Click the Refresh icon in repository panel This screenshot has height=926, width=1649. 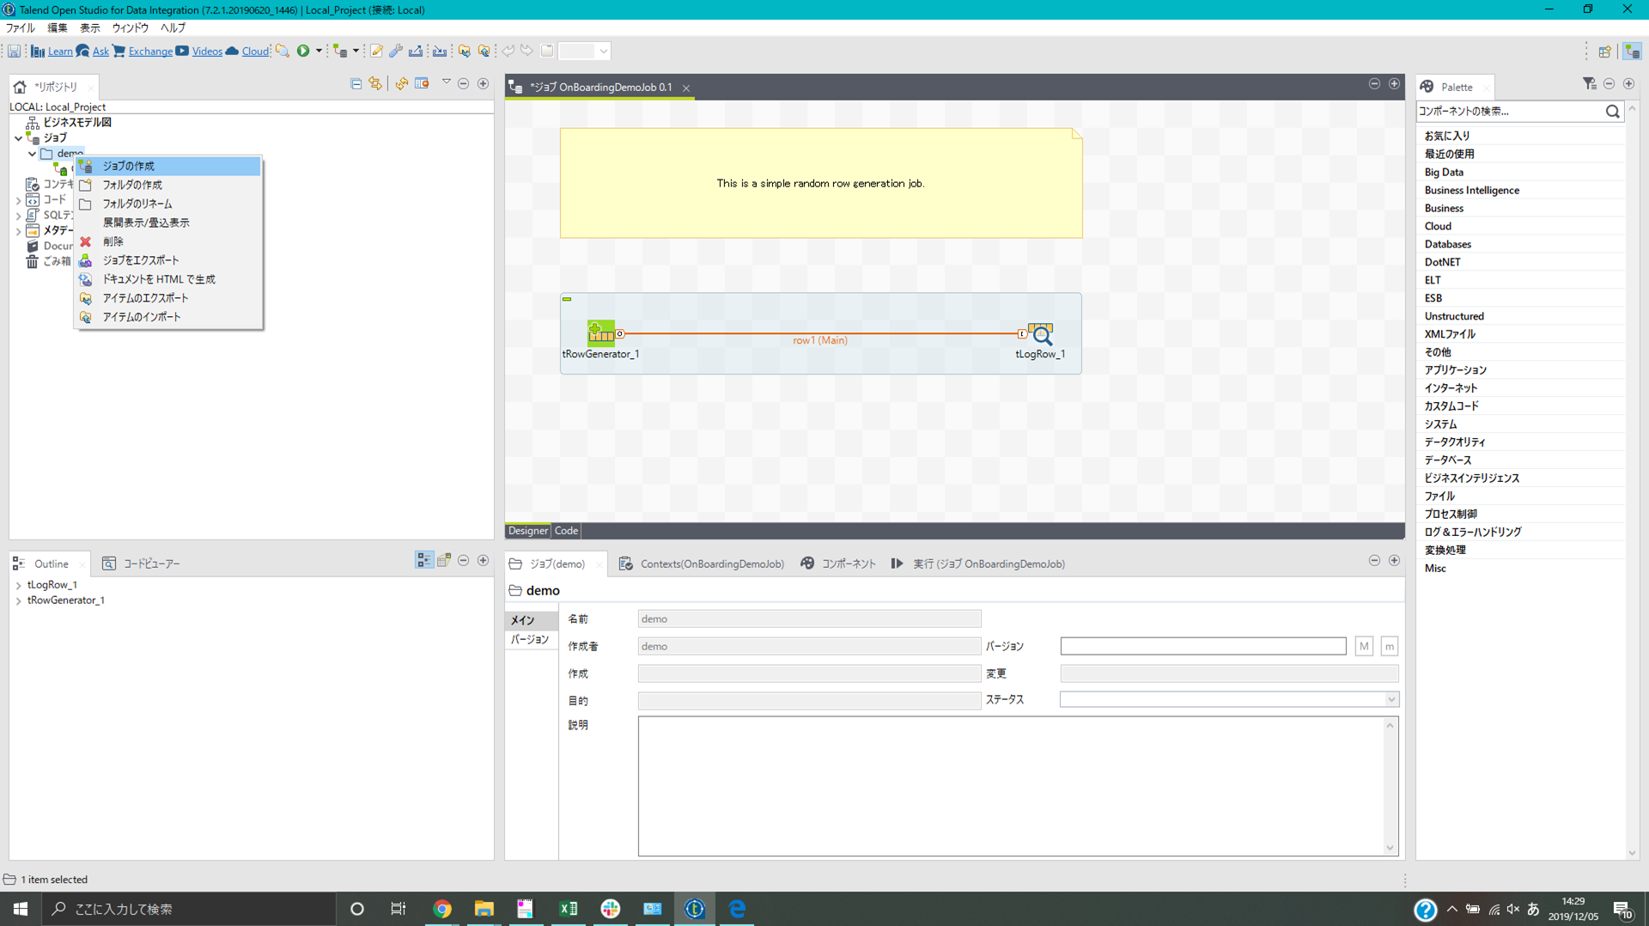(x=401, y=83)
